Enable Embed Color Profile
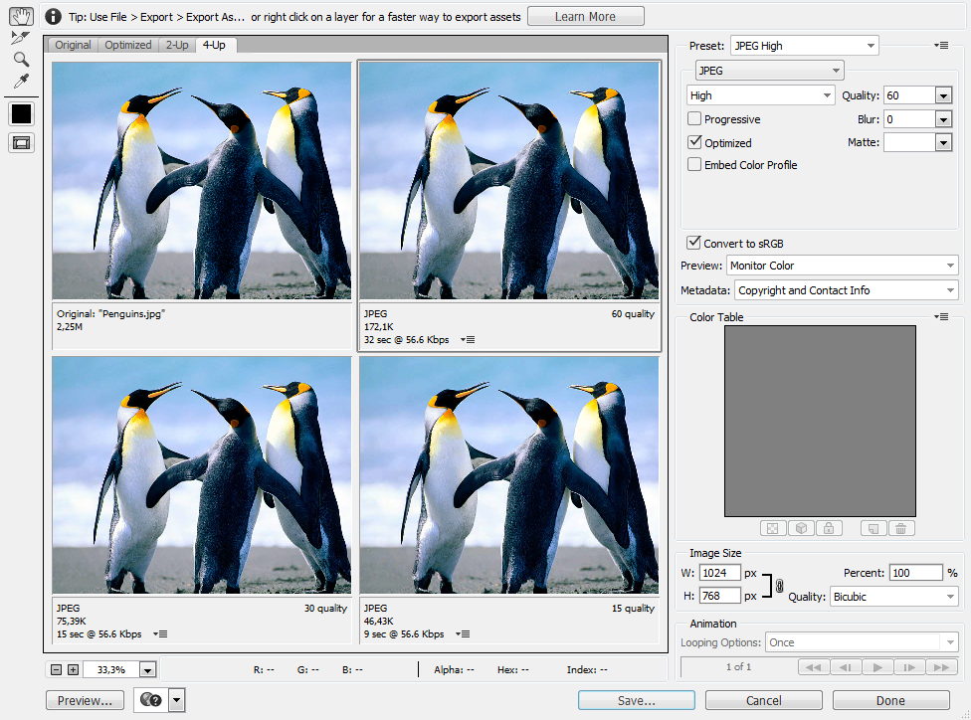This screenshot has height=720, width=971. coord(693,164)
